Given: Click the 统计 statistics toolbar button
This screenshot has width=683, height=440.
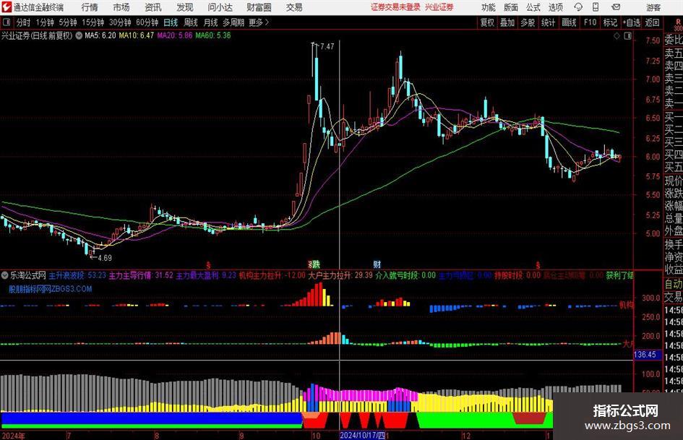Looking at the screenshot, I should (x=548, y=22).
